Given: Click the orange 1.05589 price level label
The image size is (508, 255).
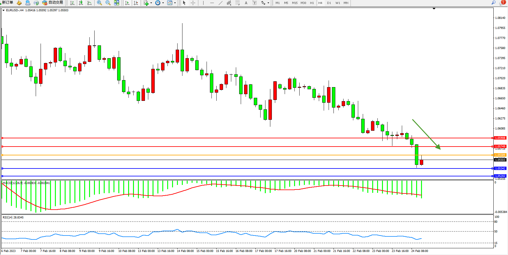Looking at the screenshot, I should [x=500, y=155].
